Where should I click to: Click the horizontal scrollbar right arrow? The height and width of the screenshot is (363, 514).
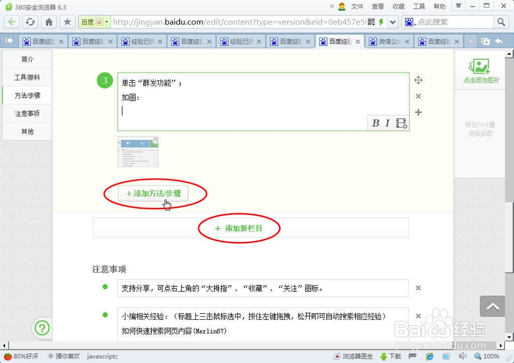[501, 346]
